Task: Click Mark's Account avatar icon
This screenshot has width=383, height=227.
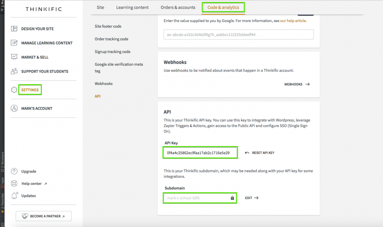Action: [x=14, y=108]
